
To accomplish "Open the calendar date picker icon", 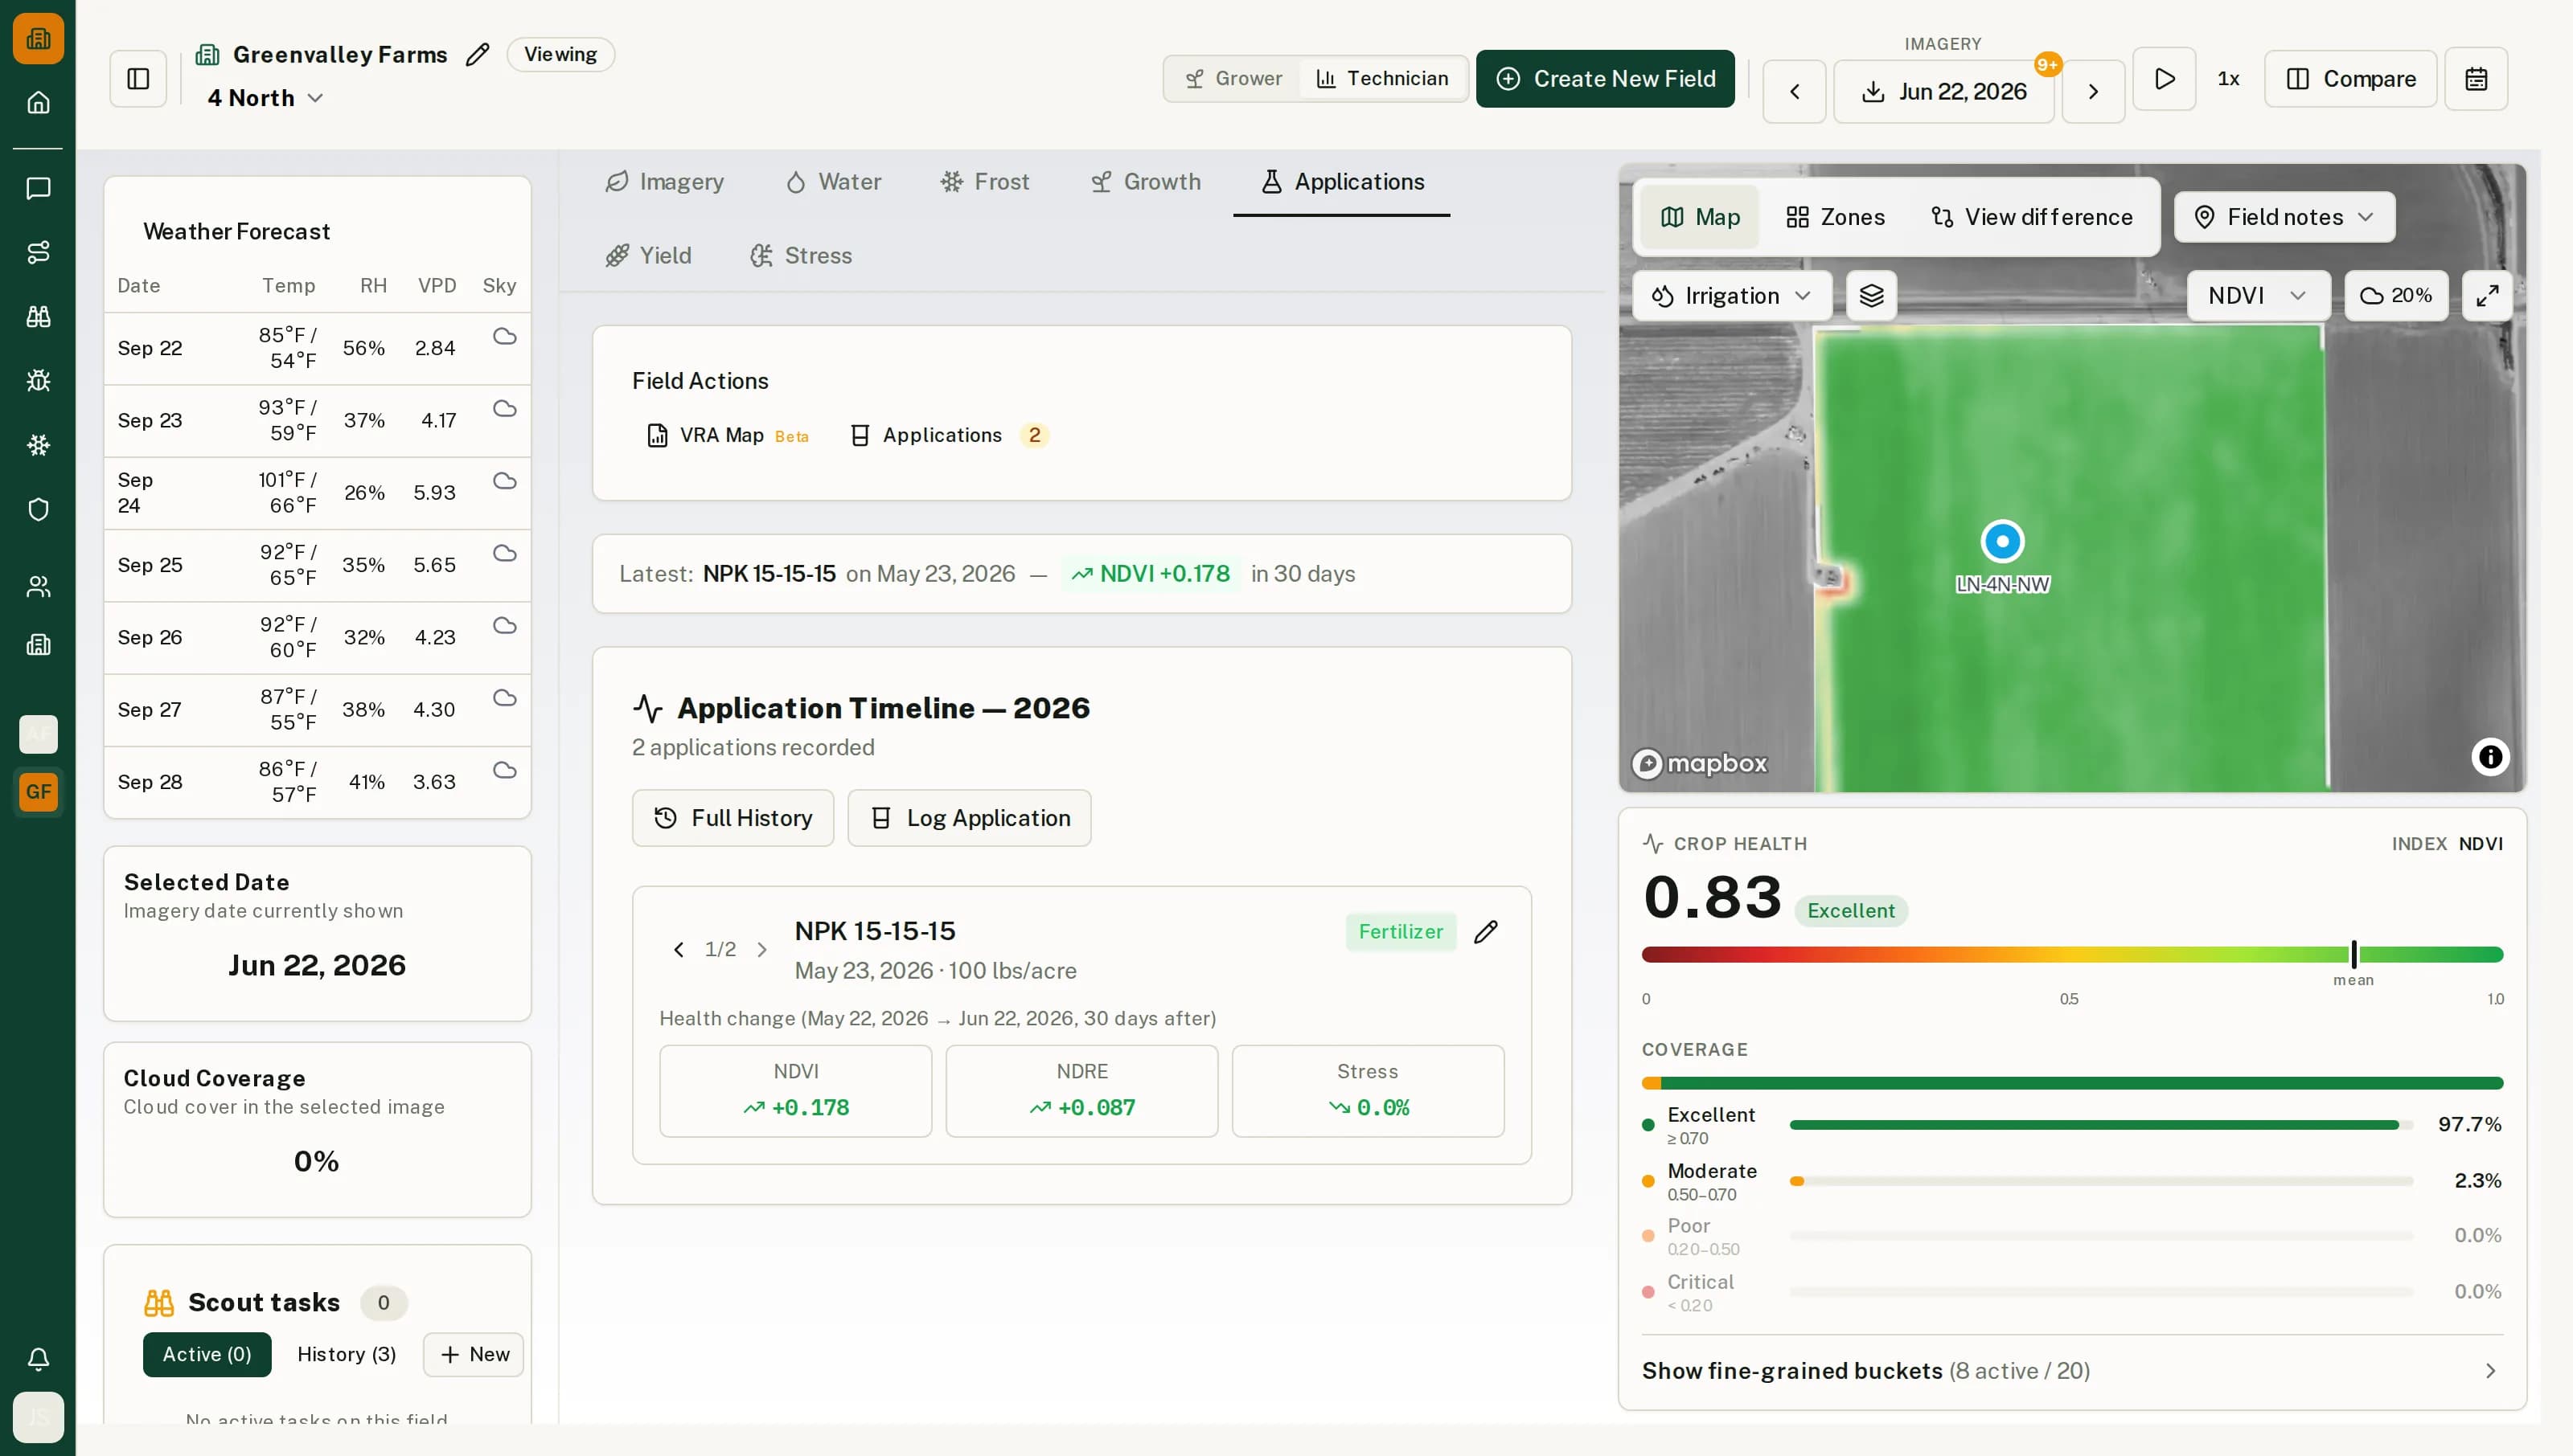I will click(x=2475, y=78).
